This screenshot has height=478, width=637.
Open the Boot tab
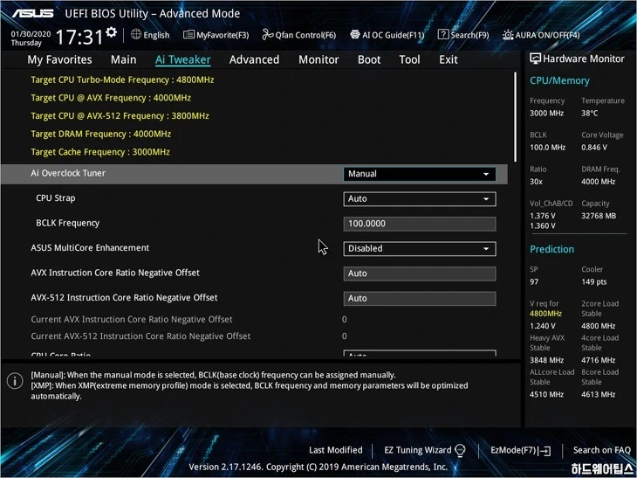tap(369, 59)
